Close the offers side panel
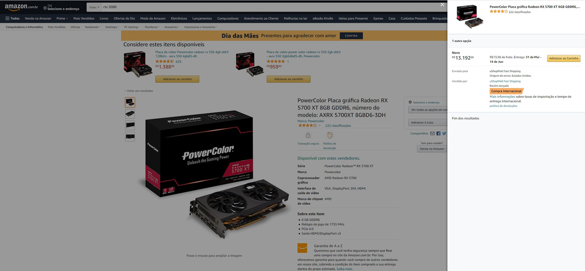The image size is (585, 271). tap(442, 5)
